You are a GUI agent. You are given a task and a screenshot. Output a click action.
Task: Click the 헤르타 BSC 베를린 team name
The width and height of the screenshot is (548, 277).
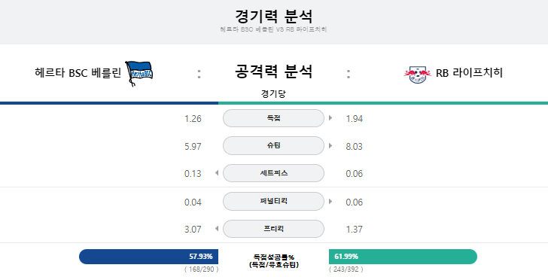(x=78, y=73)
